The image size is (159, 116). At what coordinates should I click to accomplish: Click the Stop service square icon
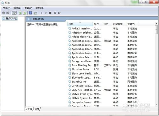(x=50, y=13)
